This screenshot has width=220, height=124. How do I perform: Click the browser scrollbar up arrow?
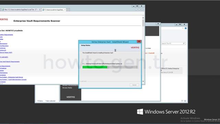[143, 18]
